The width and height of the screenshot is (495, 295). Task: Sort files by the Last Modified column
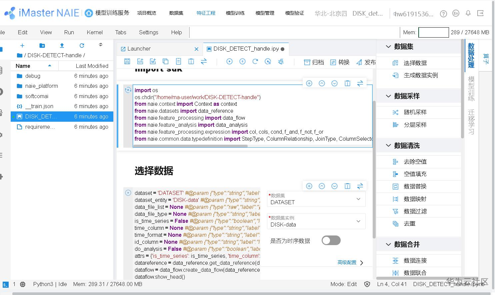(x=92, y=66)
